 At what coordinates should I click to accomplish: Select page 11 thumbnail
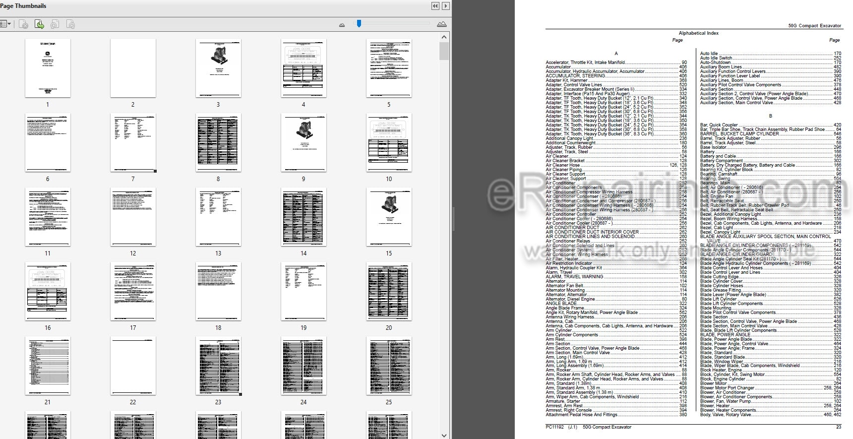48,217
